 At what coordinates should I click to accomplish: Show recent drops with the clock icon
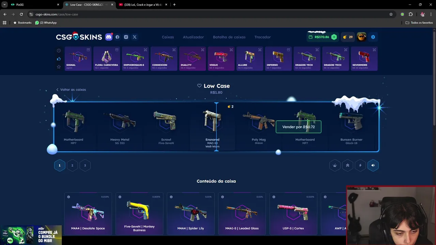(59, 51)
